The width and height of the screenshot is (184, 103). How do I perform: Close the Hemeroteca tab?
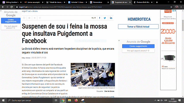coord(108,2)
